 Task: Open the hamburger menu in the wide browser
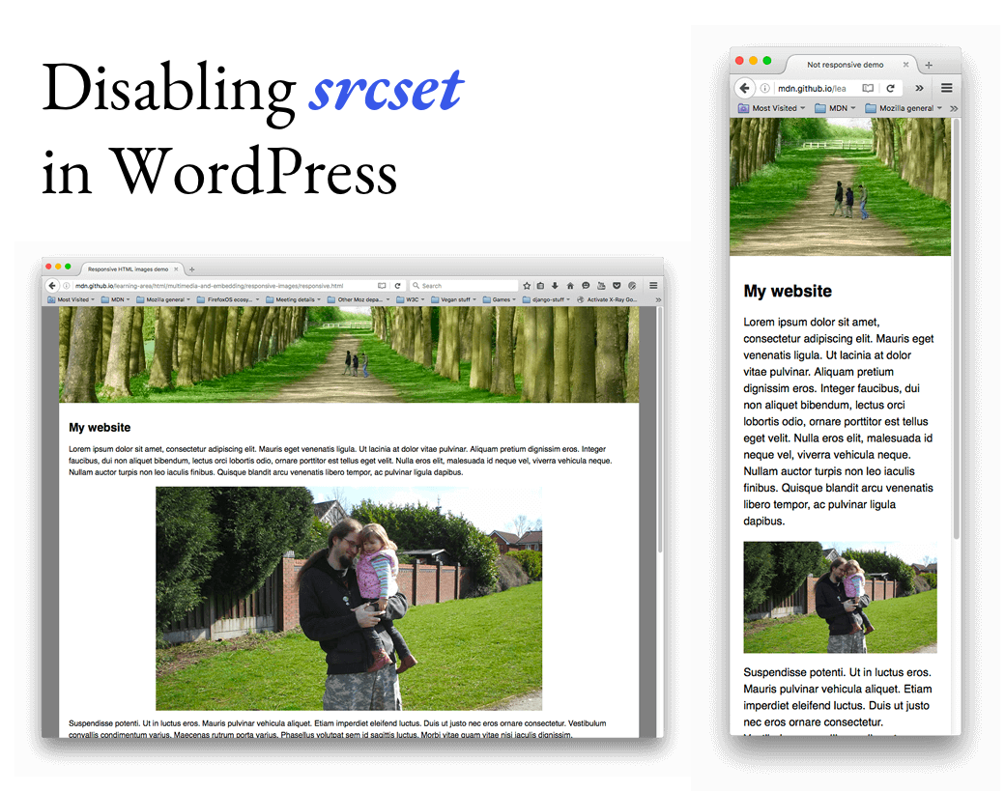pyautogui.click(x=653, y=286)
